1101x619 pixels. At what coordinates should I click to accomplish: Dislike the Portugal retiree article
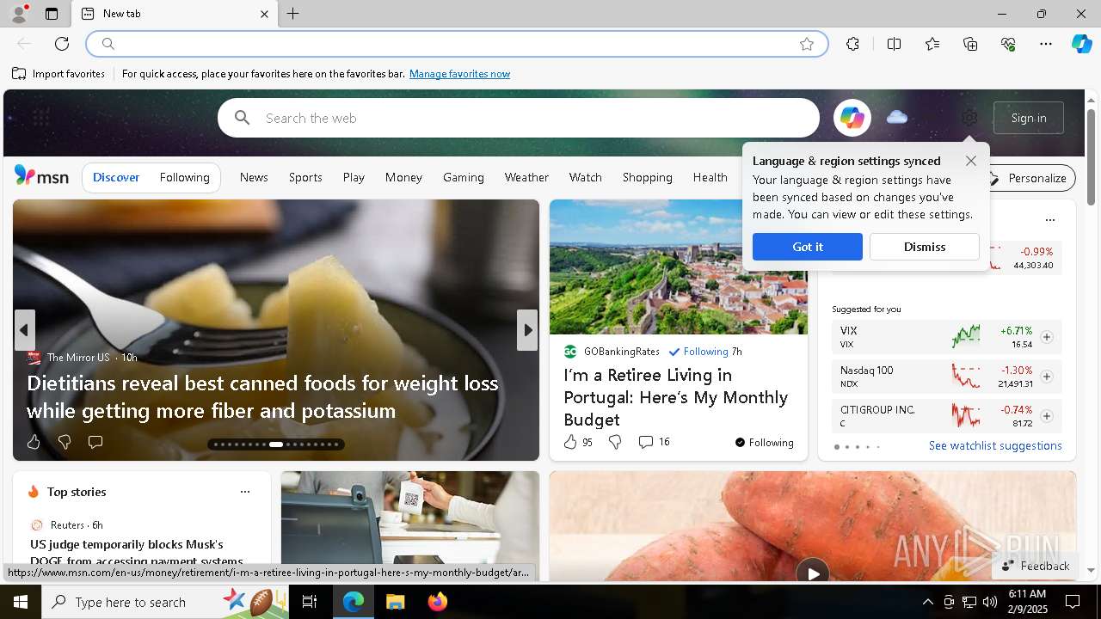tap(615, 442)
